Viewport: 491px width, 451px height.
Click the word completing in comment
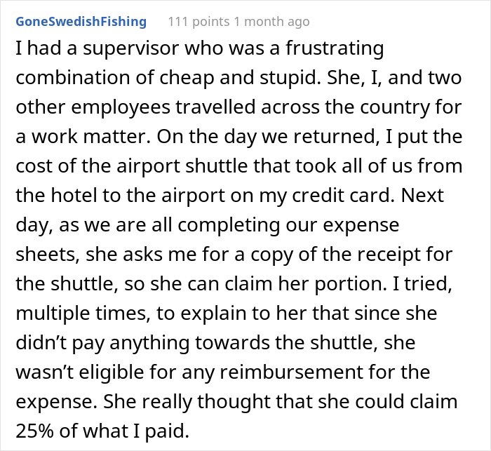point(229,225)
